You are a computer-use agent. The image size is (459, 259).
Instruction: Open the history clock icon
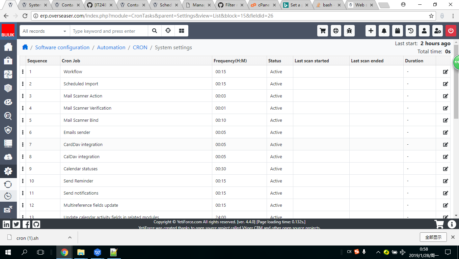pos(411,31)
